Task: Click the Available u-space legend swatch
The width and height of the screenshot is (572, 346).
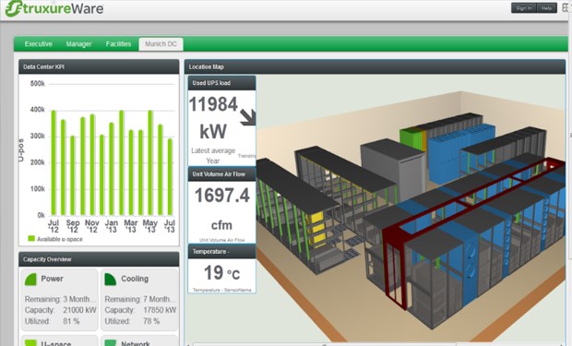Action: coord(31,238)
